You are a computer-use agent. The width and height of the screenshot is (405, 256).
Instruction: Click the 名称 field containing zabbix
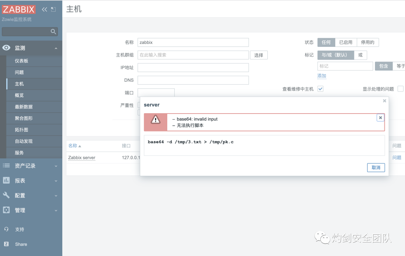[x=193, y=42]
